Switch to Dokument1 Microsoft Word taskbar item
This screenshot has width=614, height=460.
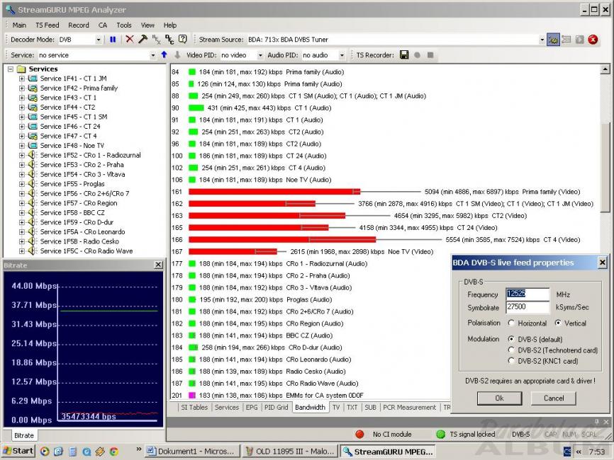tap(191, 452)
